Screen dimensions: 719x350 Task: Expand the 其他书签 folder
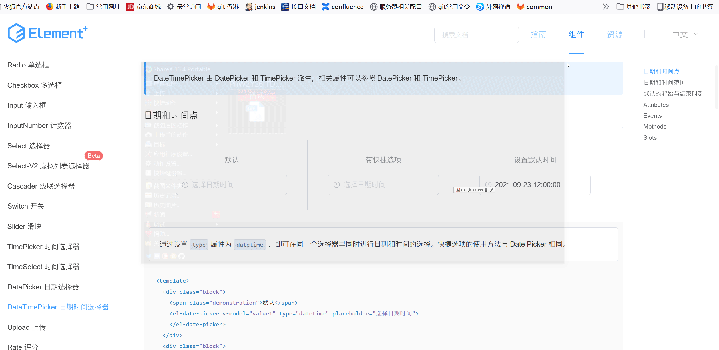click(633, 6)
